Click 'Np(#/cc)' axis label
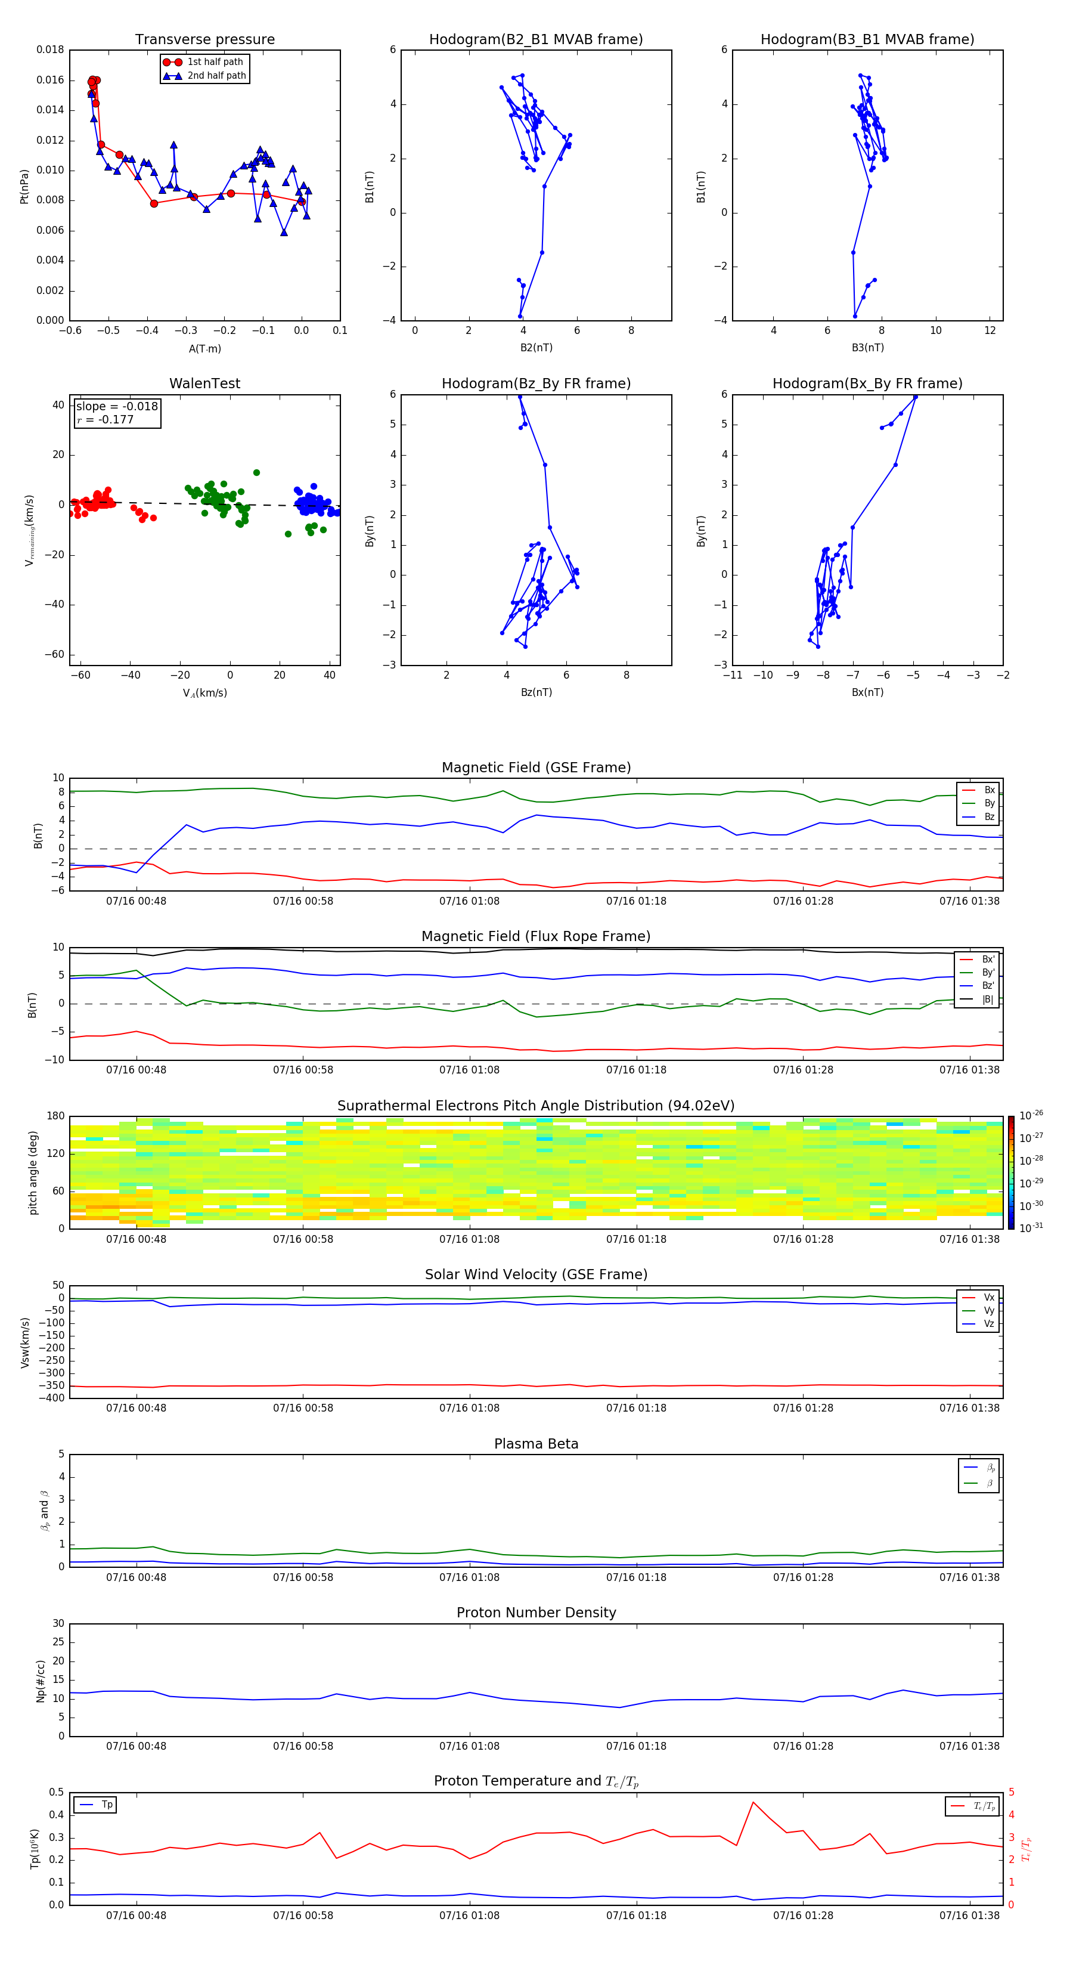 [41, 1681]
